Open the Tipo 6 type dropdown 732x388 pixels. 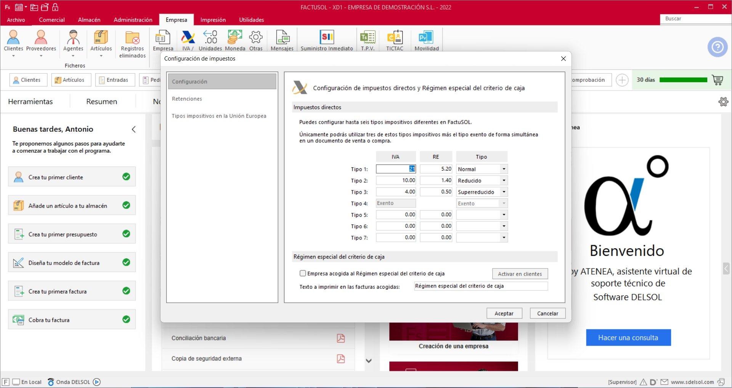[x=504, y=226]
